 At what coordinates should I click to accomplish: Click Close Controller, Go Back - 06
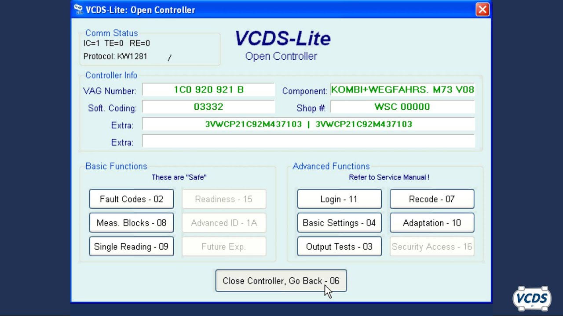click(281, 281)
